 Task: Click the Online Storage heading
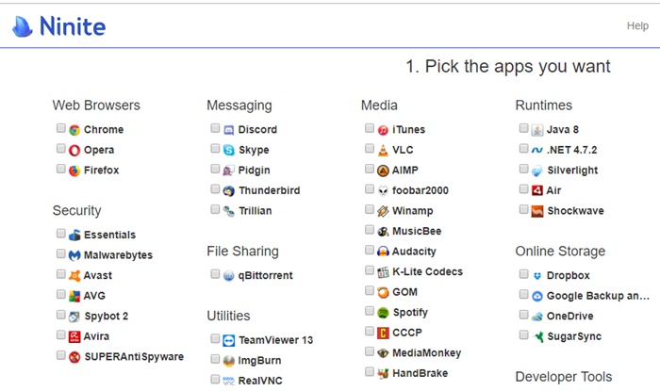tap(560, 251)
